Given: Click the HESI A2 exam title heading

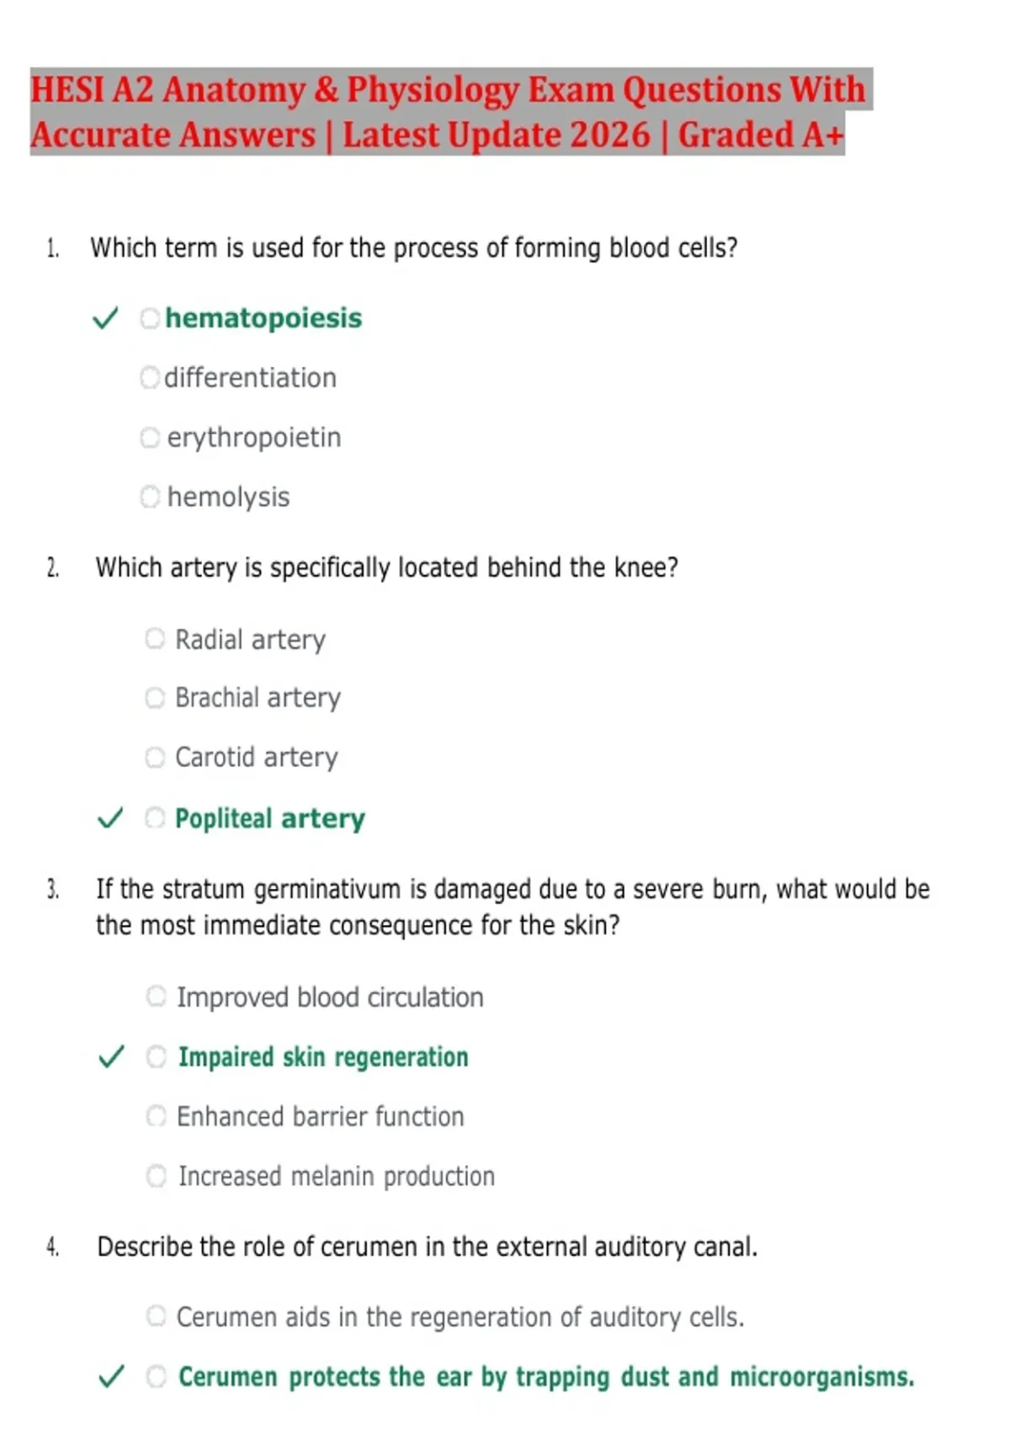Looking at the screenshot, I should coord(450,112).
